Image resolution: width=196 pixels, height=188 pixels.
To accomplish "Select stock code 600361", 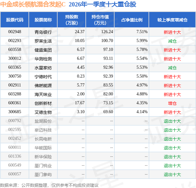I will pos(15,103).
